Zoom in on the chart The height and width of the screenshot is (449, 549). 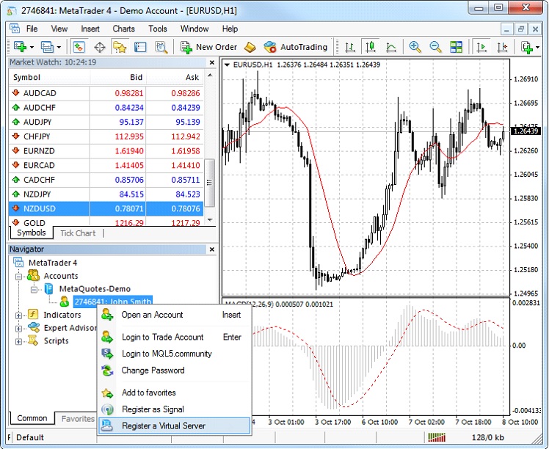pyautogui.click(x=415, y=47)
